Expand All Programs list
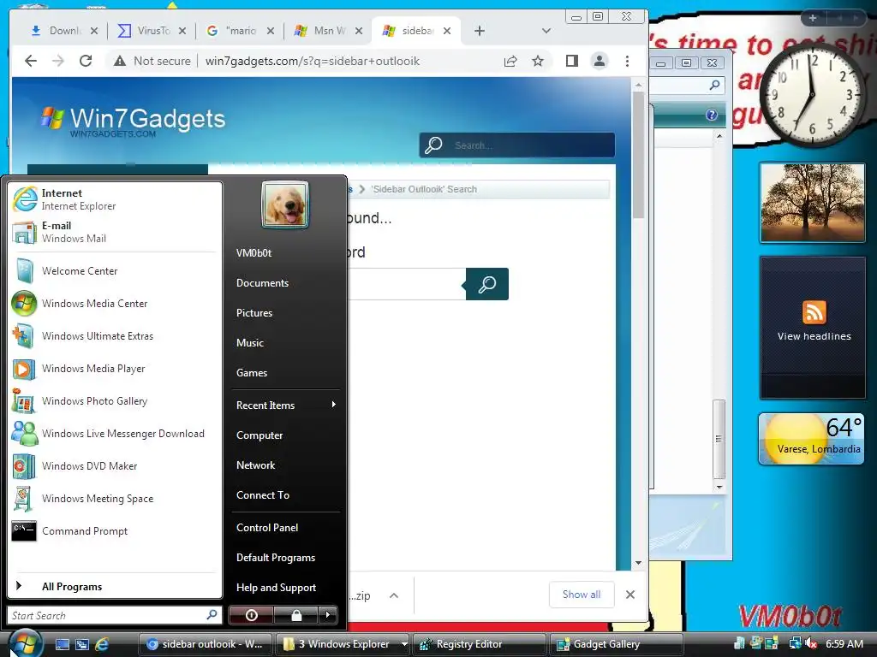 (x=115, y=586)
